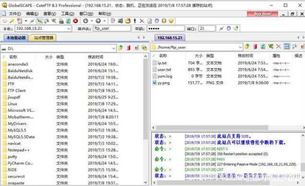Click the New document toolbar icon
The height and width of the screenshot is (186, 305).
point(20,21)
